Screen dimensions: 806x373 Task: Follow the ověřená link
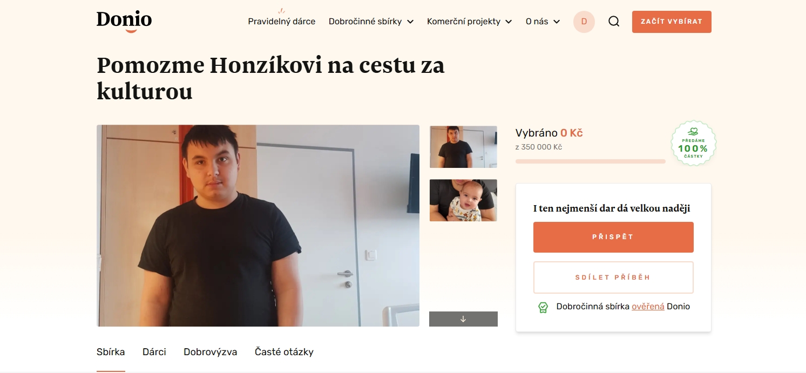coord(648,307)
